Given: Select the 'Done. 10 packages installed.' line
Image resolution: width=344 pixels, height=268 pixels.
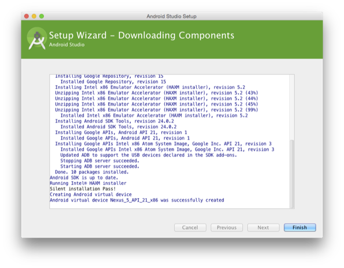Looking at the screenshot, I should click(92, 172).
